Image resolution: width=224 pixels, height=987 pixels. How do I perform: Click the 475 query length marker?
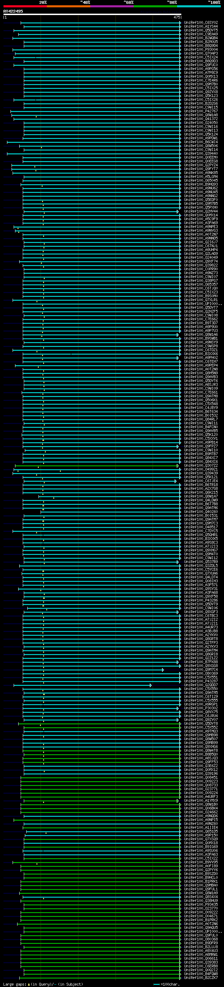point(176,17)
